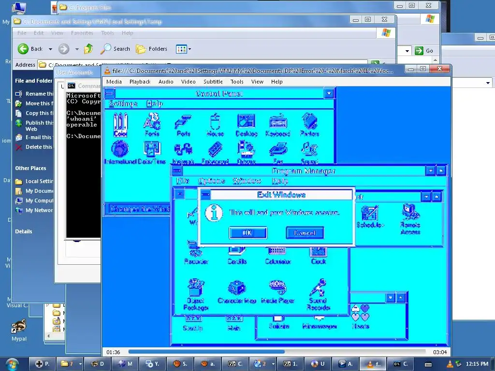Open My Documents under Other Places
Screen dimensions: 495x371
point(35,191)
